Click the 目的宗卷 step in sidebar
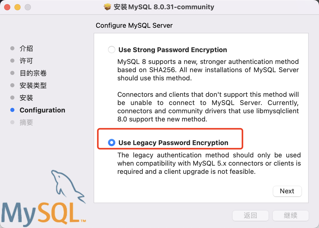The image size is (319, 228). click(33, 73)
